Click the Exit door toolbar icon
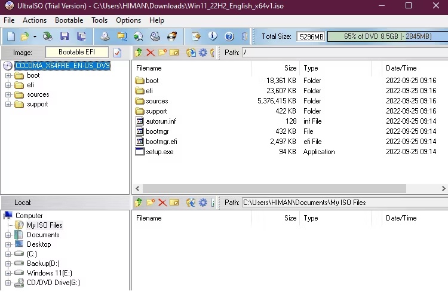 click(244, 36)
